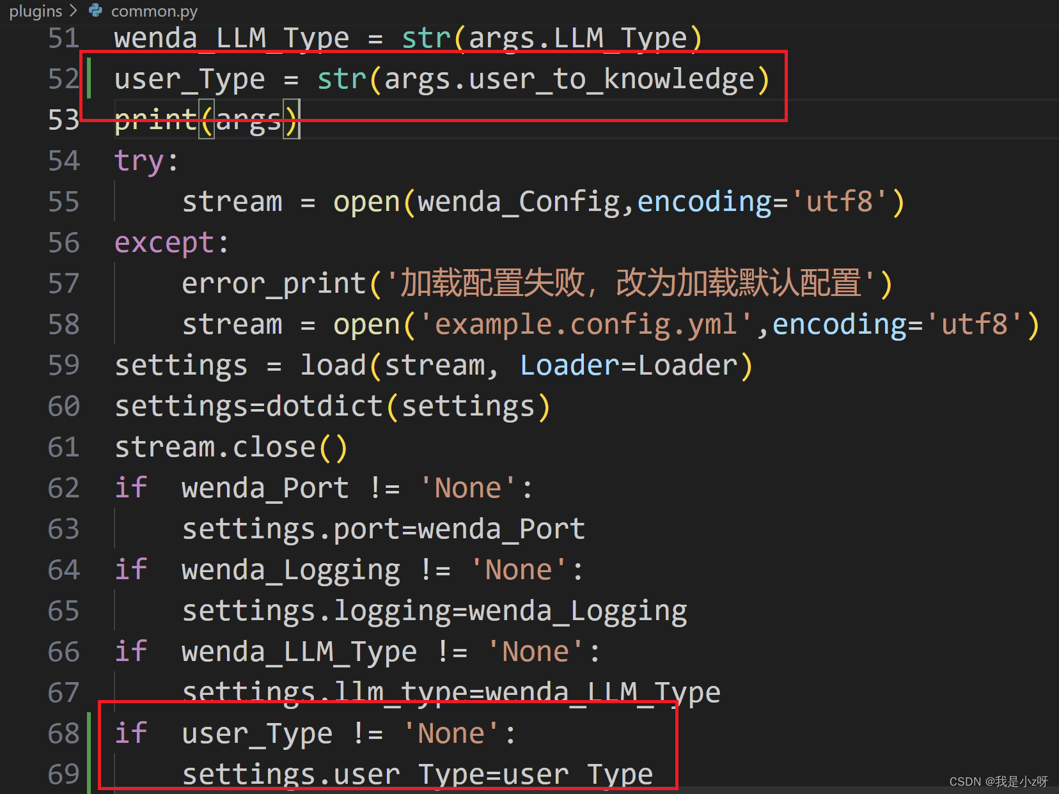Click line number 66 in gutter

64,652
